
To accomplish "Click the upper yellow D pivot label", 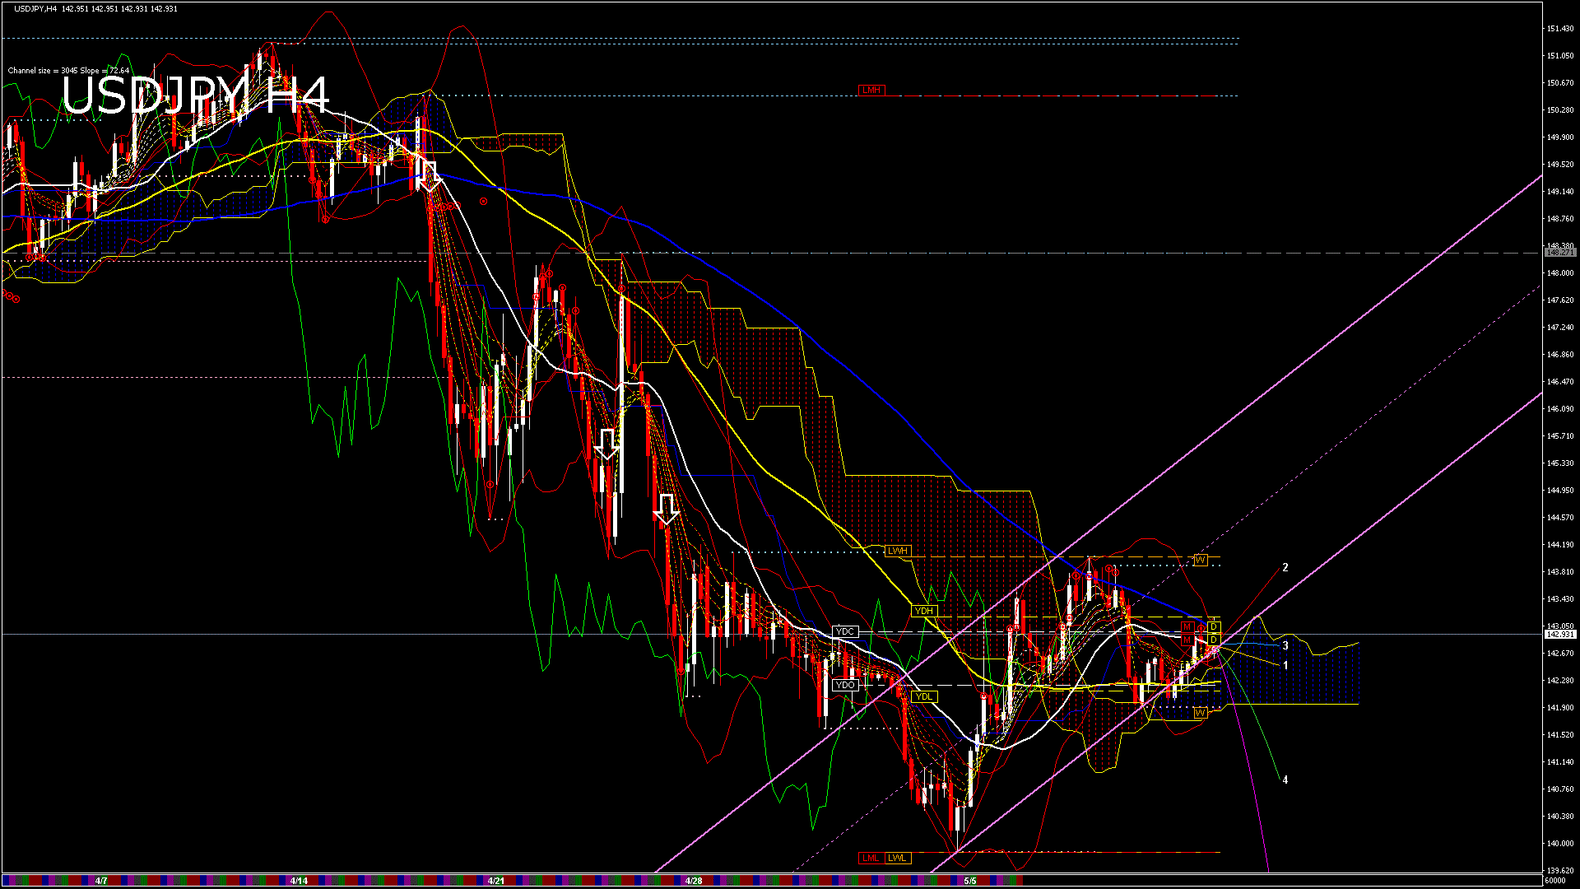I will [1214, 627].
